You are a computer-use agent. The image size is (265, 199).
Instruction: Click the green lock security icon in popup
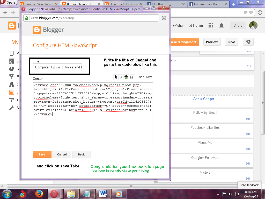click(x=27, y=18)
